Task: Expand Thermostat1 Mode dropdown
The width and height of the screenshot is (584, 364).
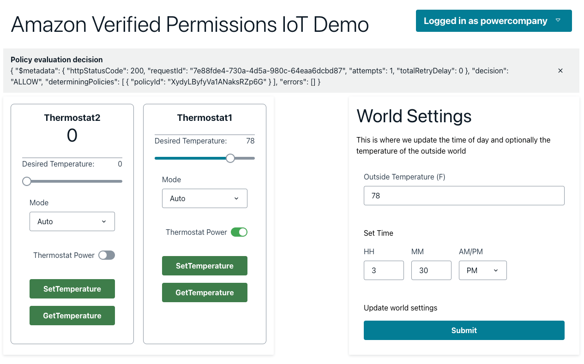Action: 205,198
